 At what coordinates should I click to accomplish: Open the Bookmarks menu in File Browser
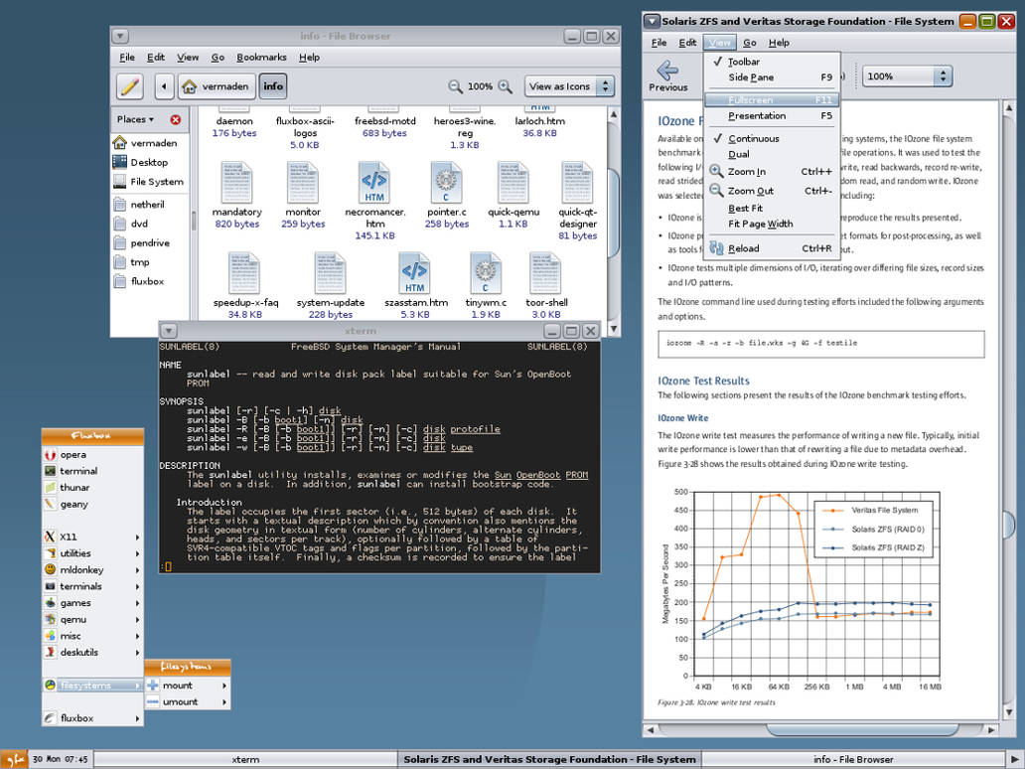point(261,57)
